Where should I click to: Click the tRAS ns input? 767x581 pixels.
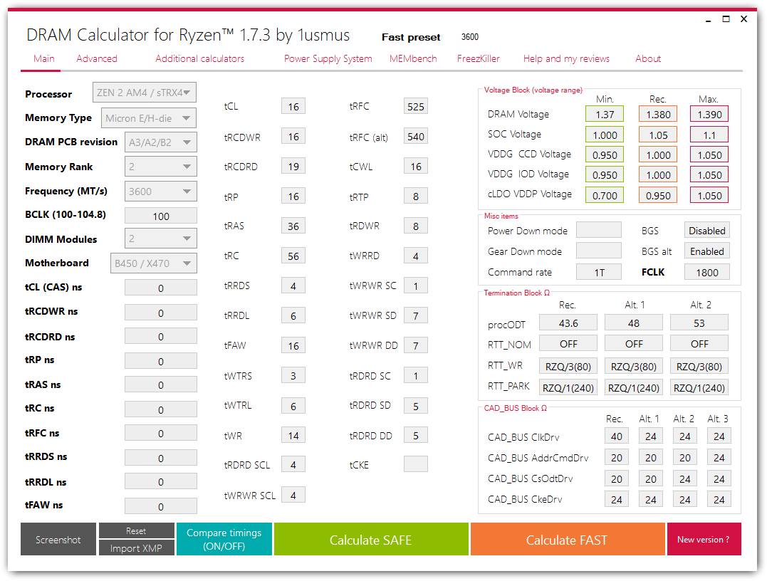pos(160,384)
